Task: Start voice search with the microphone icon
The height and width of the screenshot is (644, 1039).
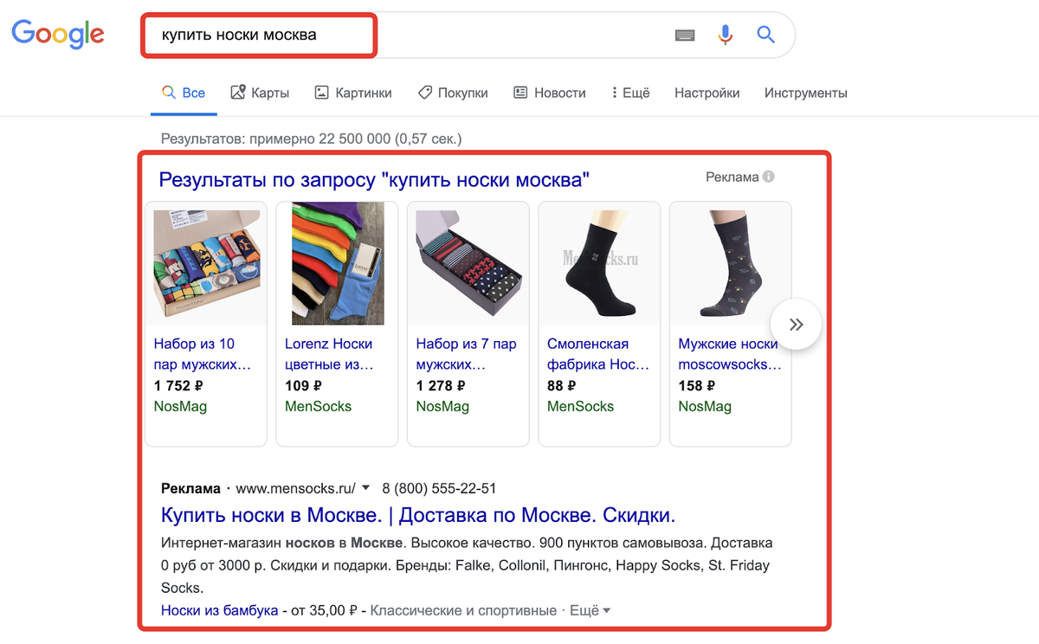Action: (x=726, y=35)
